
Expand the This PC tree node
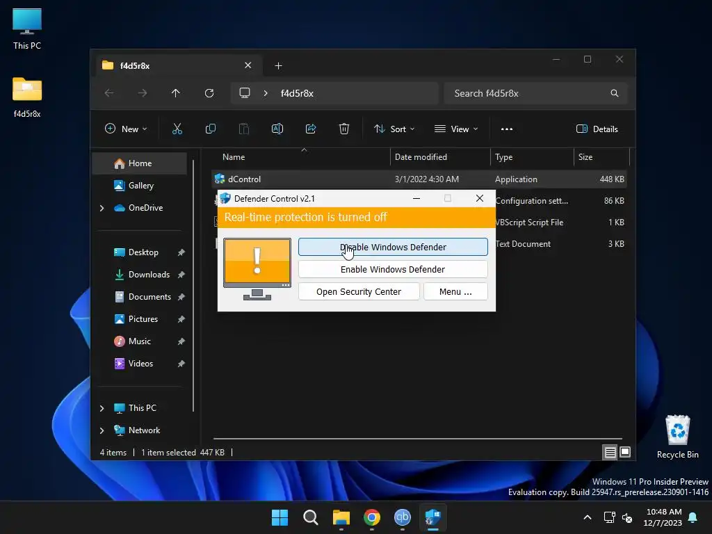coord(102,408)
